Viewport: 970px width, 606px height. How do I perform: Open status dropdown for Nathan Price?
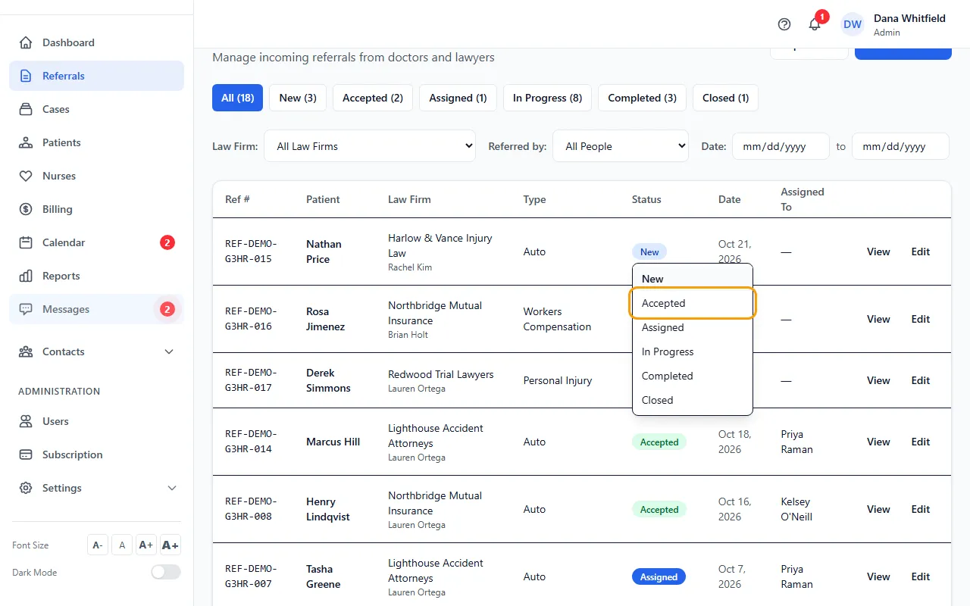(649, 252)
